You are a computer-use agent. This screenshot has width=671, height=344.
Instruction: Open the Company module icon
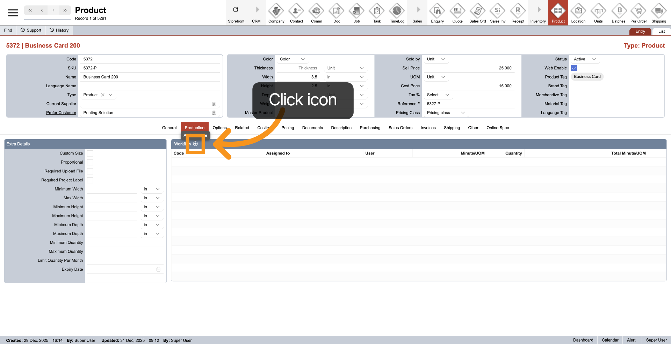[x=276, y=11]
